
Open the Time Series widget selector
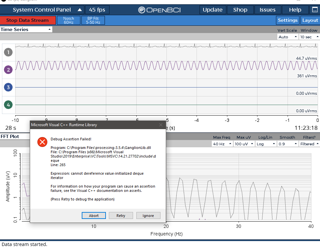[26, 29]
